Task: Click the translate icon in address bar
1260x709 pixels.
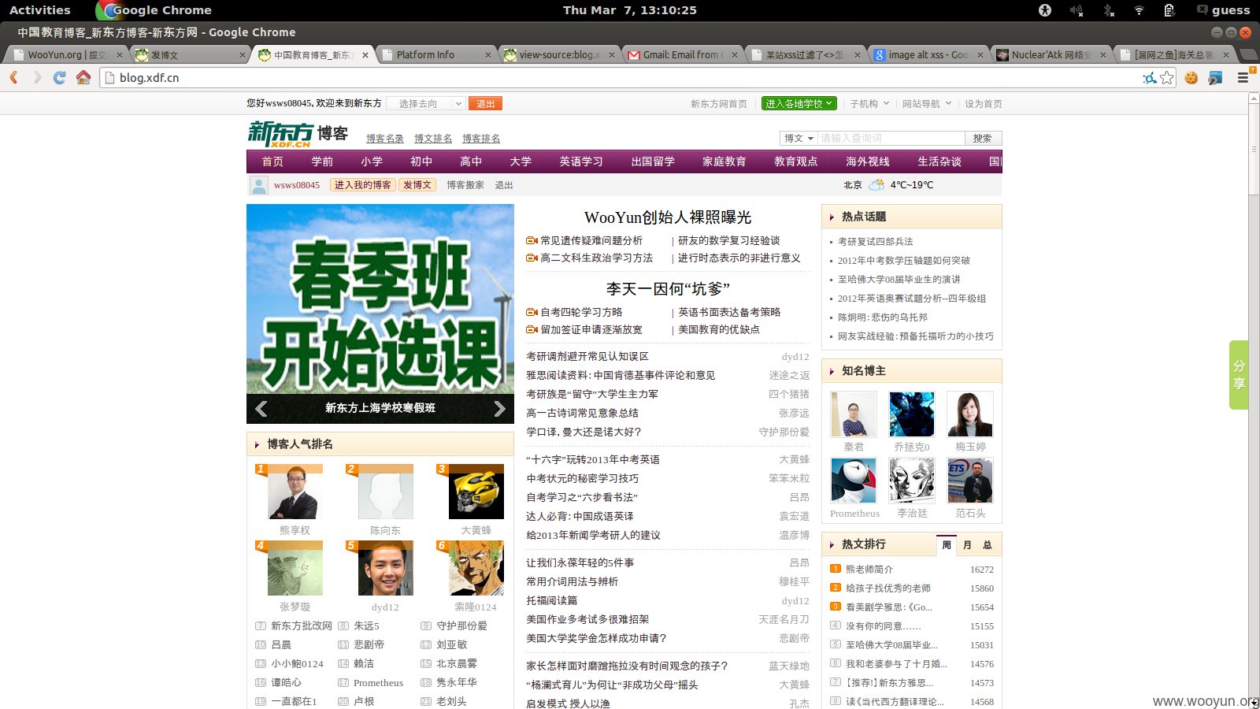Action: click(x=1150, y=77)
